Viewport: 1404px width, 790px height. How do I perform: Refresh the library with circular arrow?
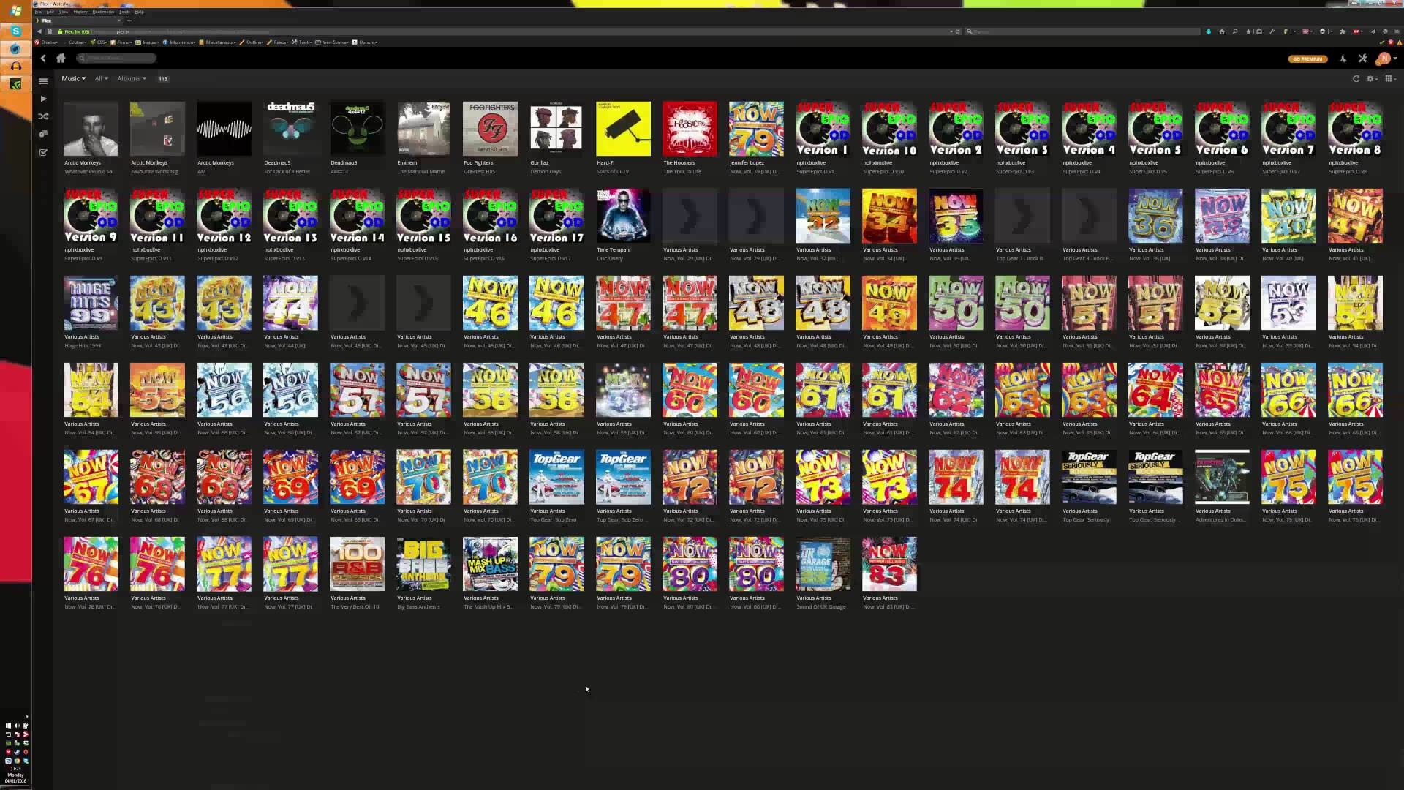[x=1356, y=78]
